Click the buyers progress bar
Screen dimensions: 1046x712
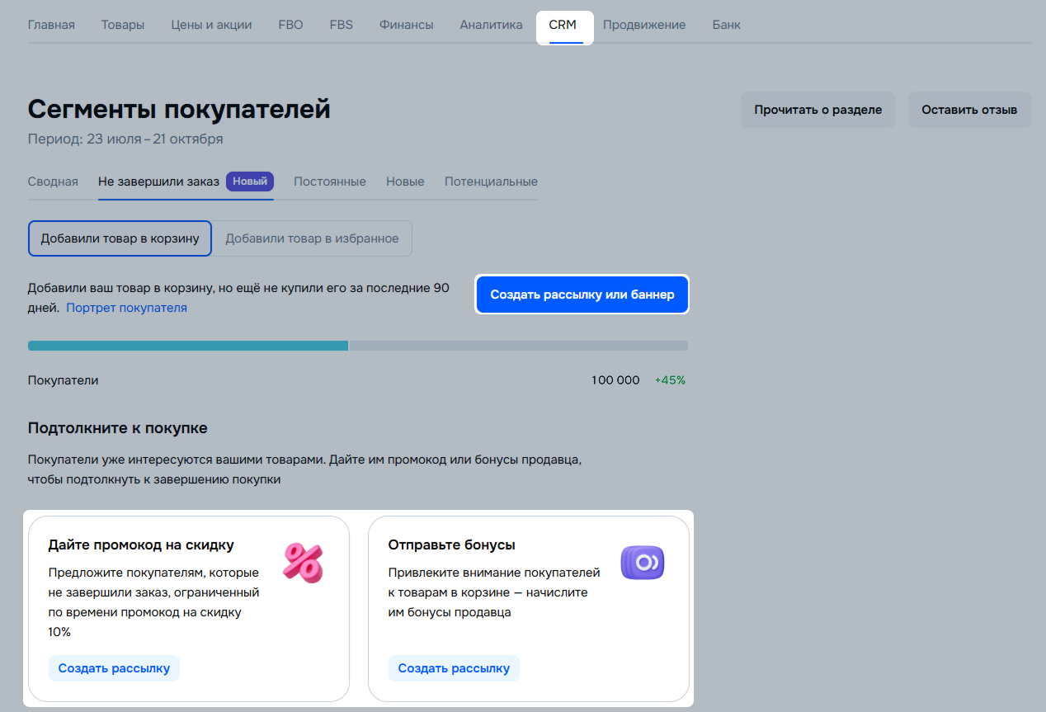tap(357, 346)
